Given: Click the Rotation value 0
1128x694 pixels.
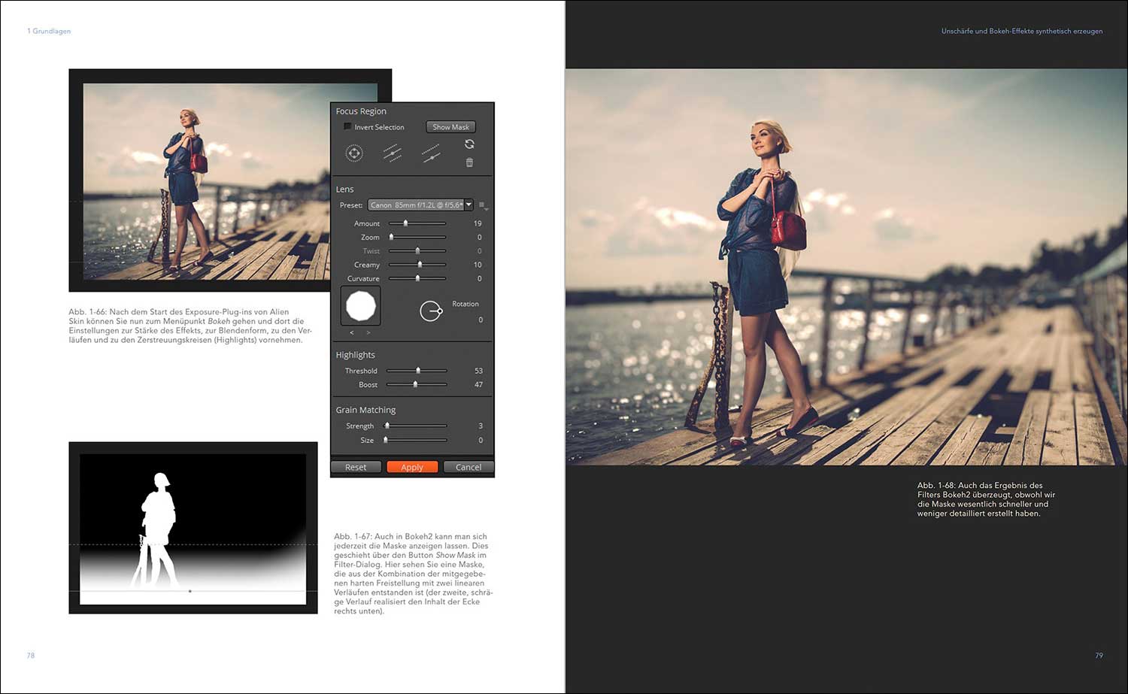Looking at the screenshot, I should coord(481,320).
